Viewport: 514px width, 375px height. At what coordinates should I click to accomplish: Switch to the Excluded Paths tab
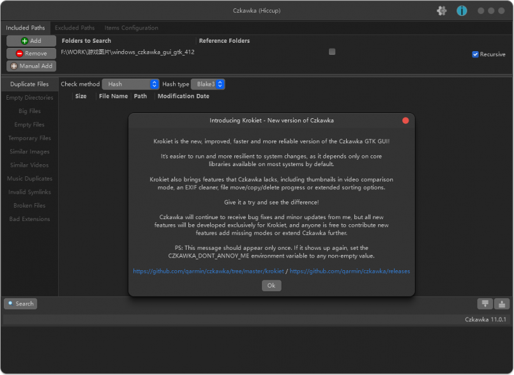[x=75, y=28]
